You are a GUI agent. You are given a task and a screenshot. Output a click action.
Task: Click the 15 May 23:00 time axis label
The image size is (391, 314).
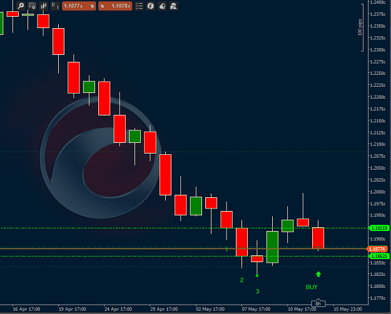point(348,309)
